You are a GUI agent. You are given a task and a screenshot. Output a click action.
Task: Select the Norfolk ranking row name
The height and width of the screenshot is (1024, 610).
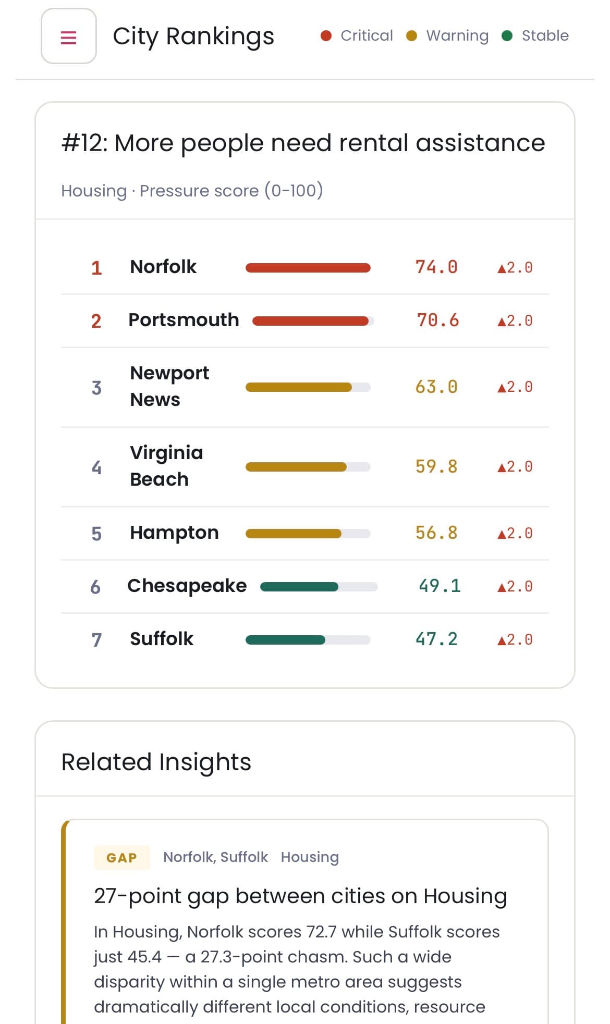click(163, 267)
